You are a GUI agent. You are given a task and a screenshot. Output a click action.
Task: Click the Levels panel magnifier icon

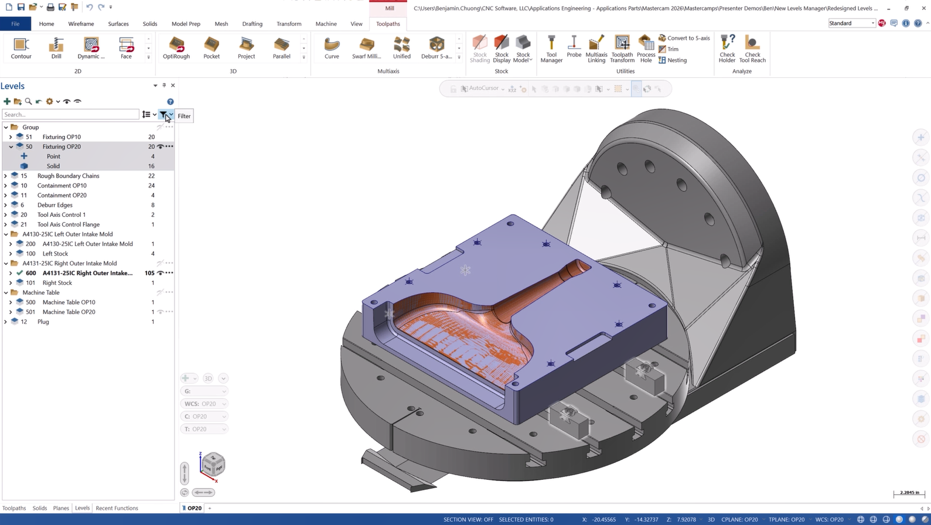click(28, 101)
